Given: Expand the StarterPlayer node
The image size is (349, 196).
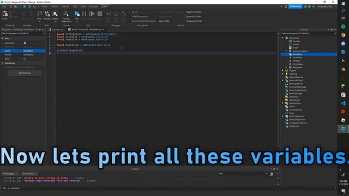Looking at the screenshot, I should (282, 103).
